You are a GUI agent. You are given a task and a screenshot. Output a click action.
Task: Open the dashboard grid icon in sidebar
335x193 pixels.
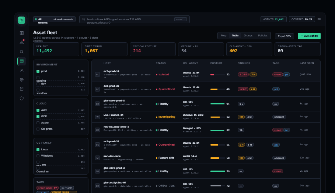(22, 33)
